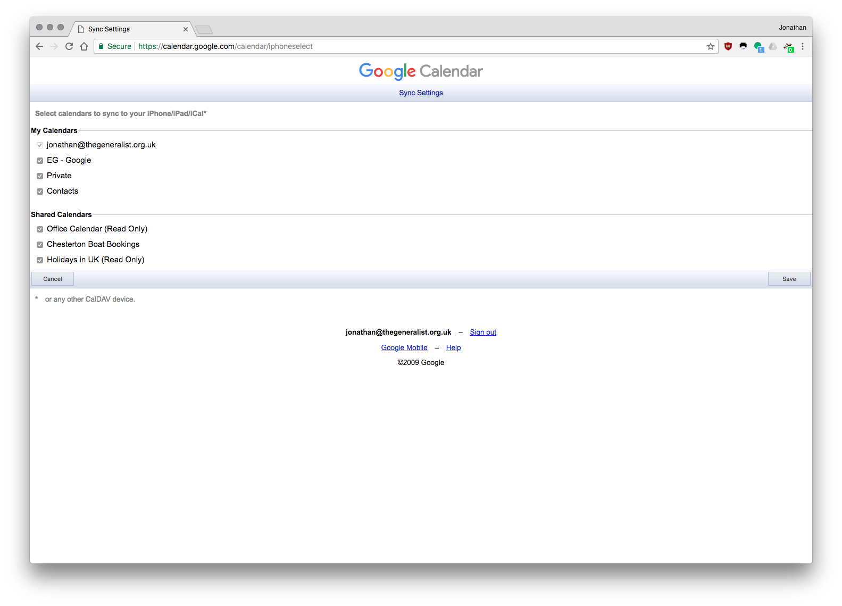Viewport: 842px width, 606px height.
Task: Uncheck Chesterton Boat Bookings calendar
Action: pyautogui.click(x=40, y=245)
